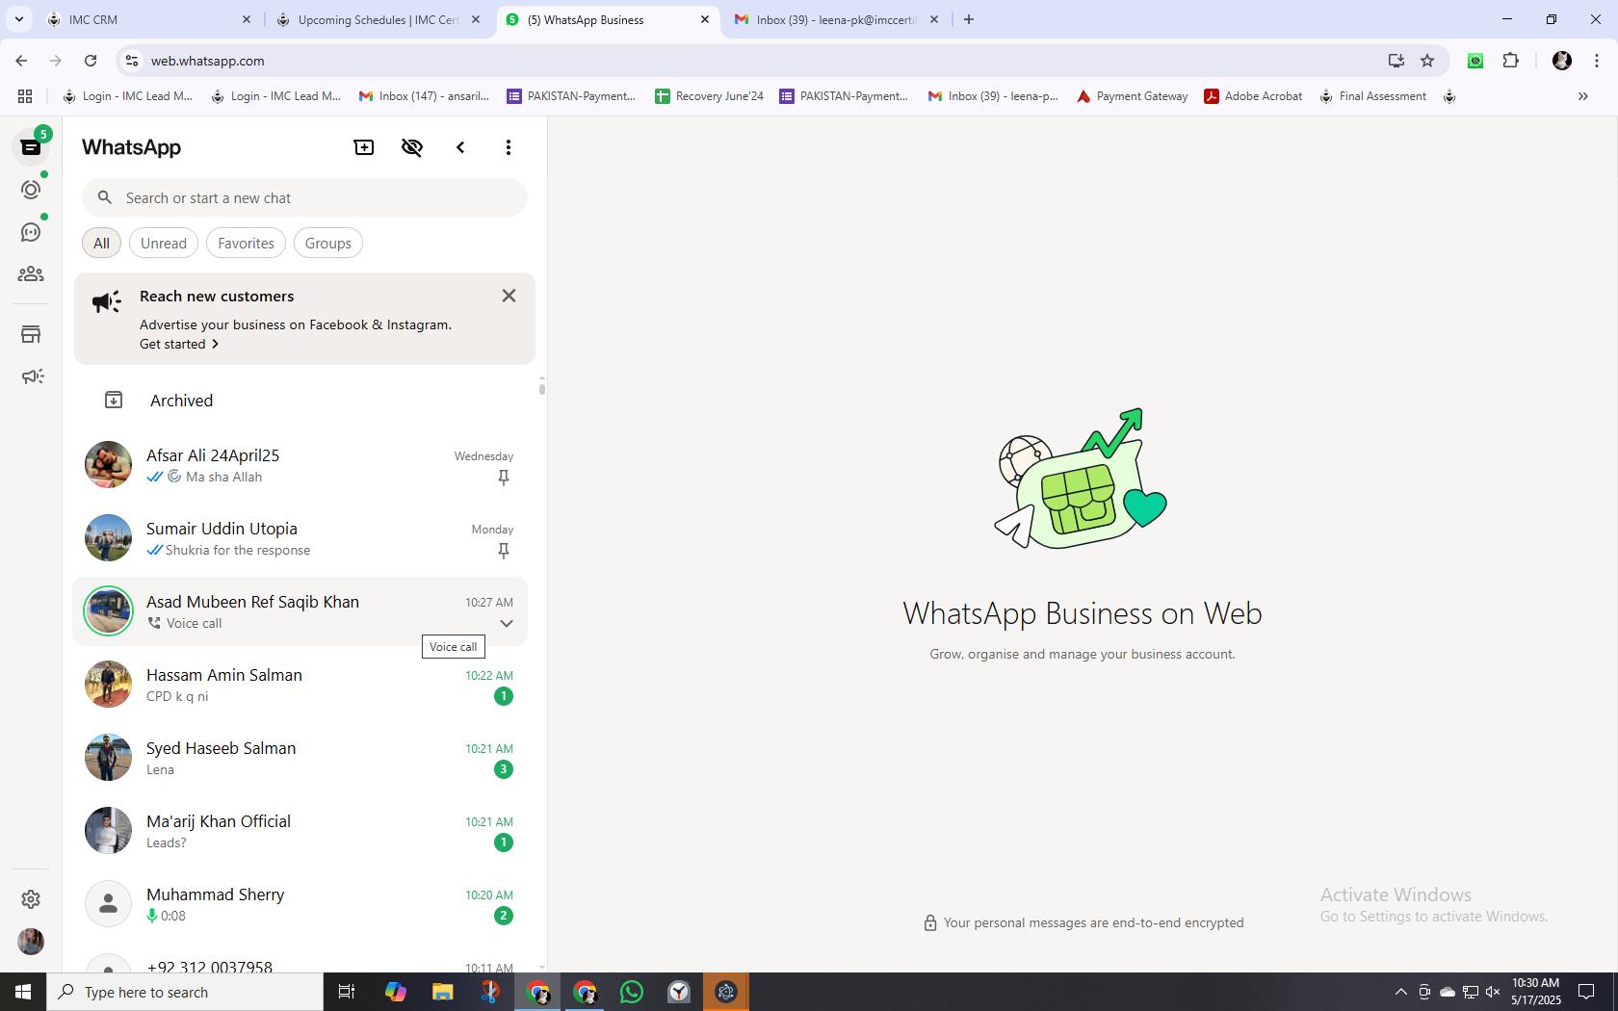Open the Communities icon in sidebar
This screenshot has height=1011, width=1618.
tap(31, 274)
